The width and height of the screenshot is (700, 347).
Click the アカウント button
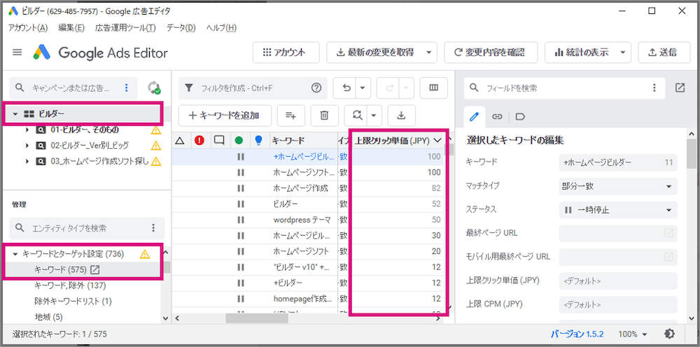[286, 52]
